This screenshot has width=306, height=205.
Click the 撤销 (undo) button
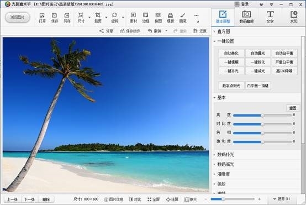pos(155,31)
